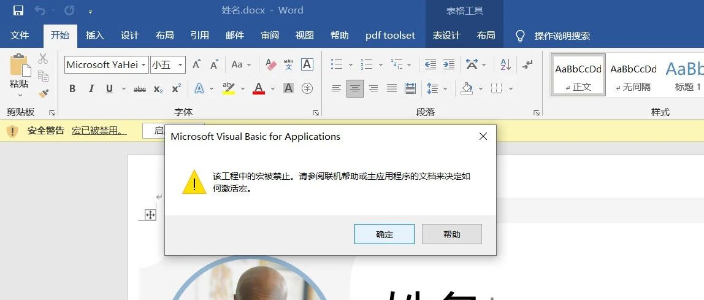Click the Sort A-Z icon

pos(505,64)
